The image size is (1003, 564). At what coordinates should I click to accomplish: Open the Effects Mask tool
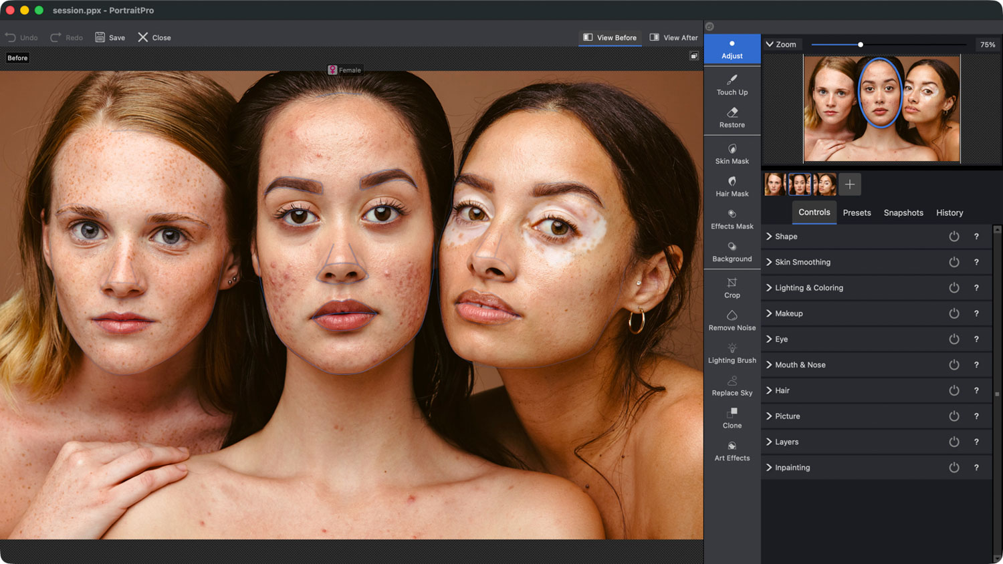pos(732,219)
